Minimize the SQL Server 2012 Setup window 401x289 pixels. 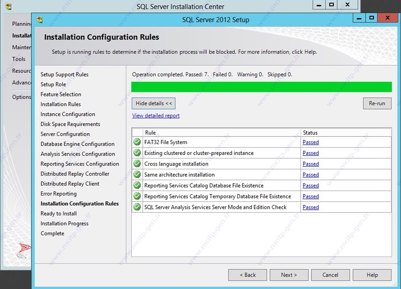(359, 18)
